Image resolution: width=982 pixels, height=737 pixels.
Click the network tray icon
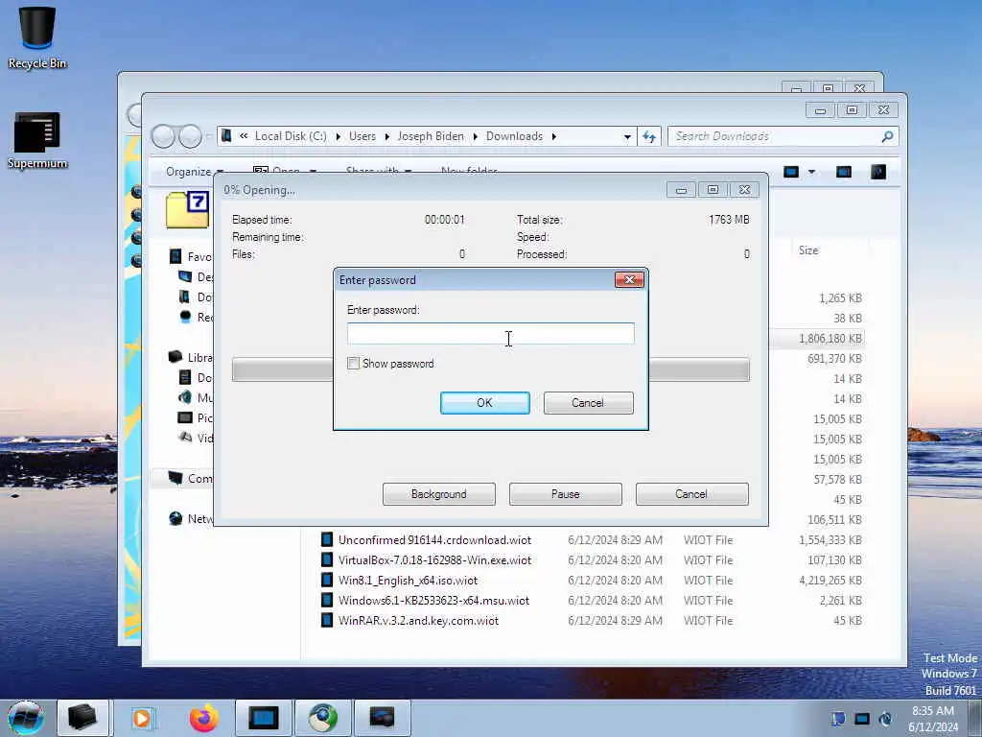862,719
